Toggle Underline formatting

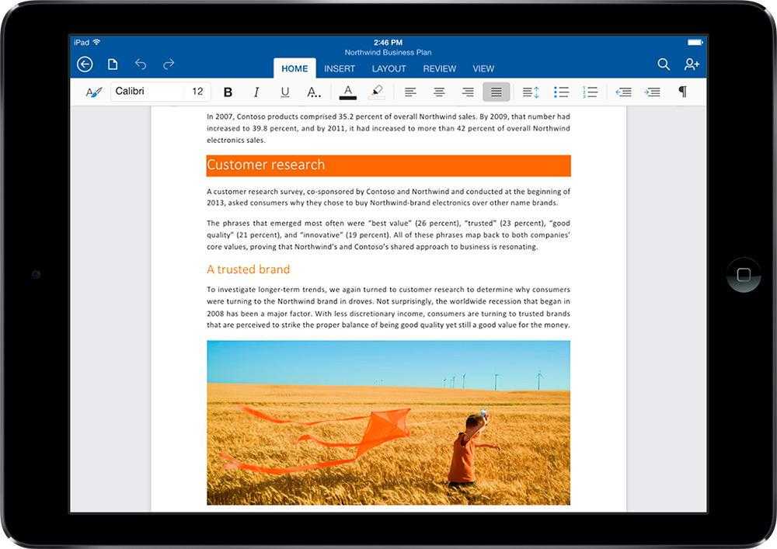coord(285,92)
